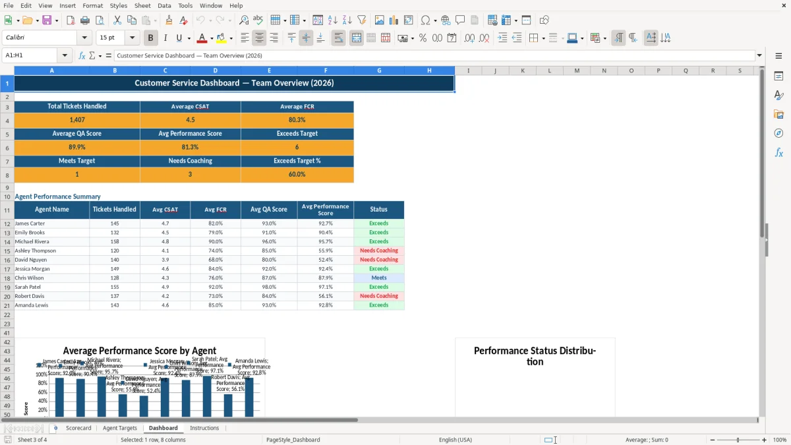Image resolution: width=791 pixels, height=445 pixels.
Task: Run the spelling check icon
Action: point(258,20)
